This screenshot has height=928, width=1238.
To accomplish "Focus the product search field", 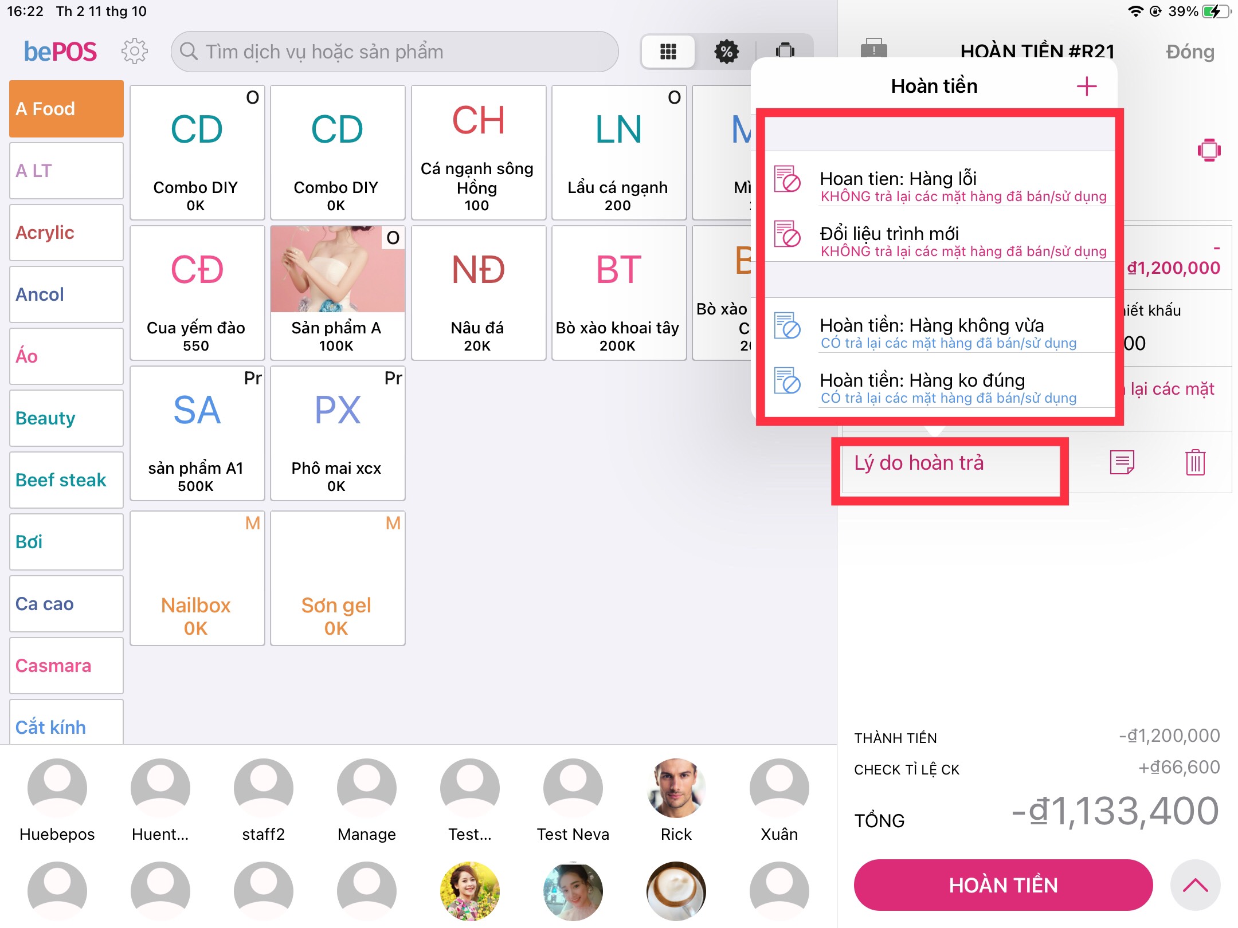I will click(394, 52).
